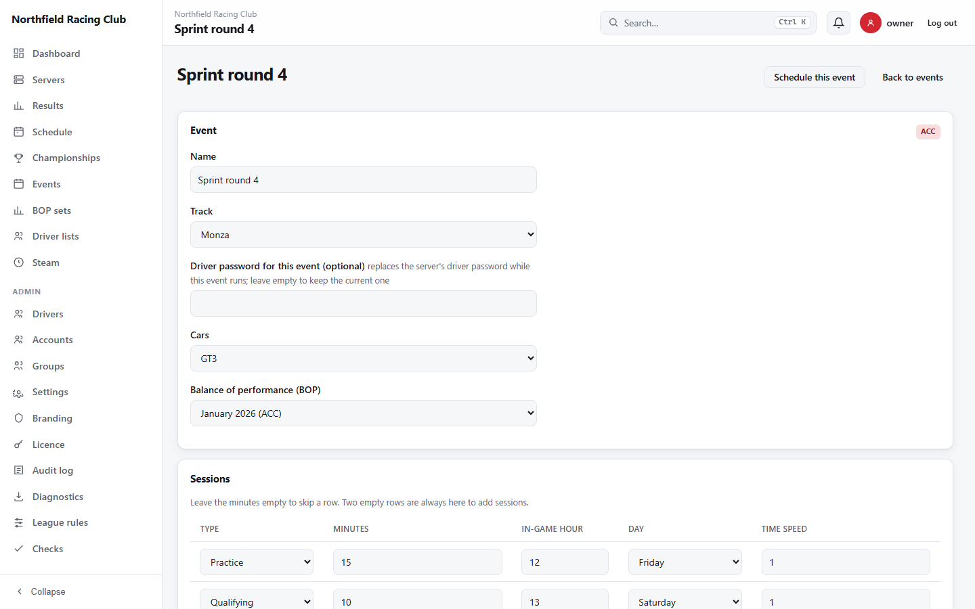
Task: Click the red ACC badge
Action: [928, 131]
